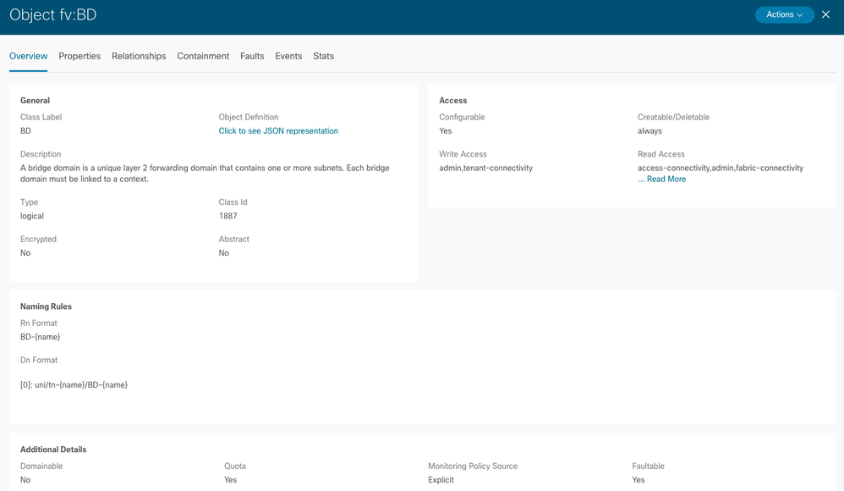Click the bridge domain description text
This screenshot has height=491, width=844.
205,174
